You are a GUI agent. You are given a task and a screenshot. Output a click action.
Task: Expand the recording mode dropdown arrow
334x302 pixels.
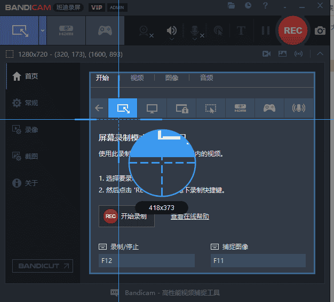click(x=43, y=30)
